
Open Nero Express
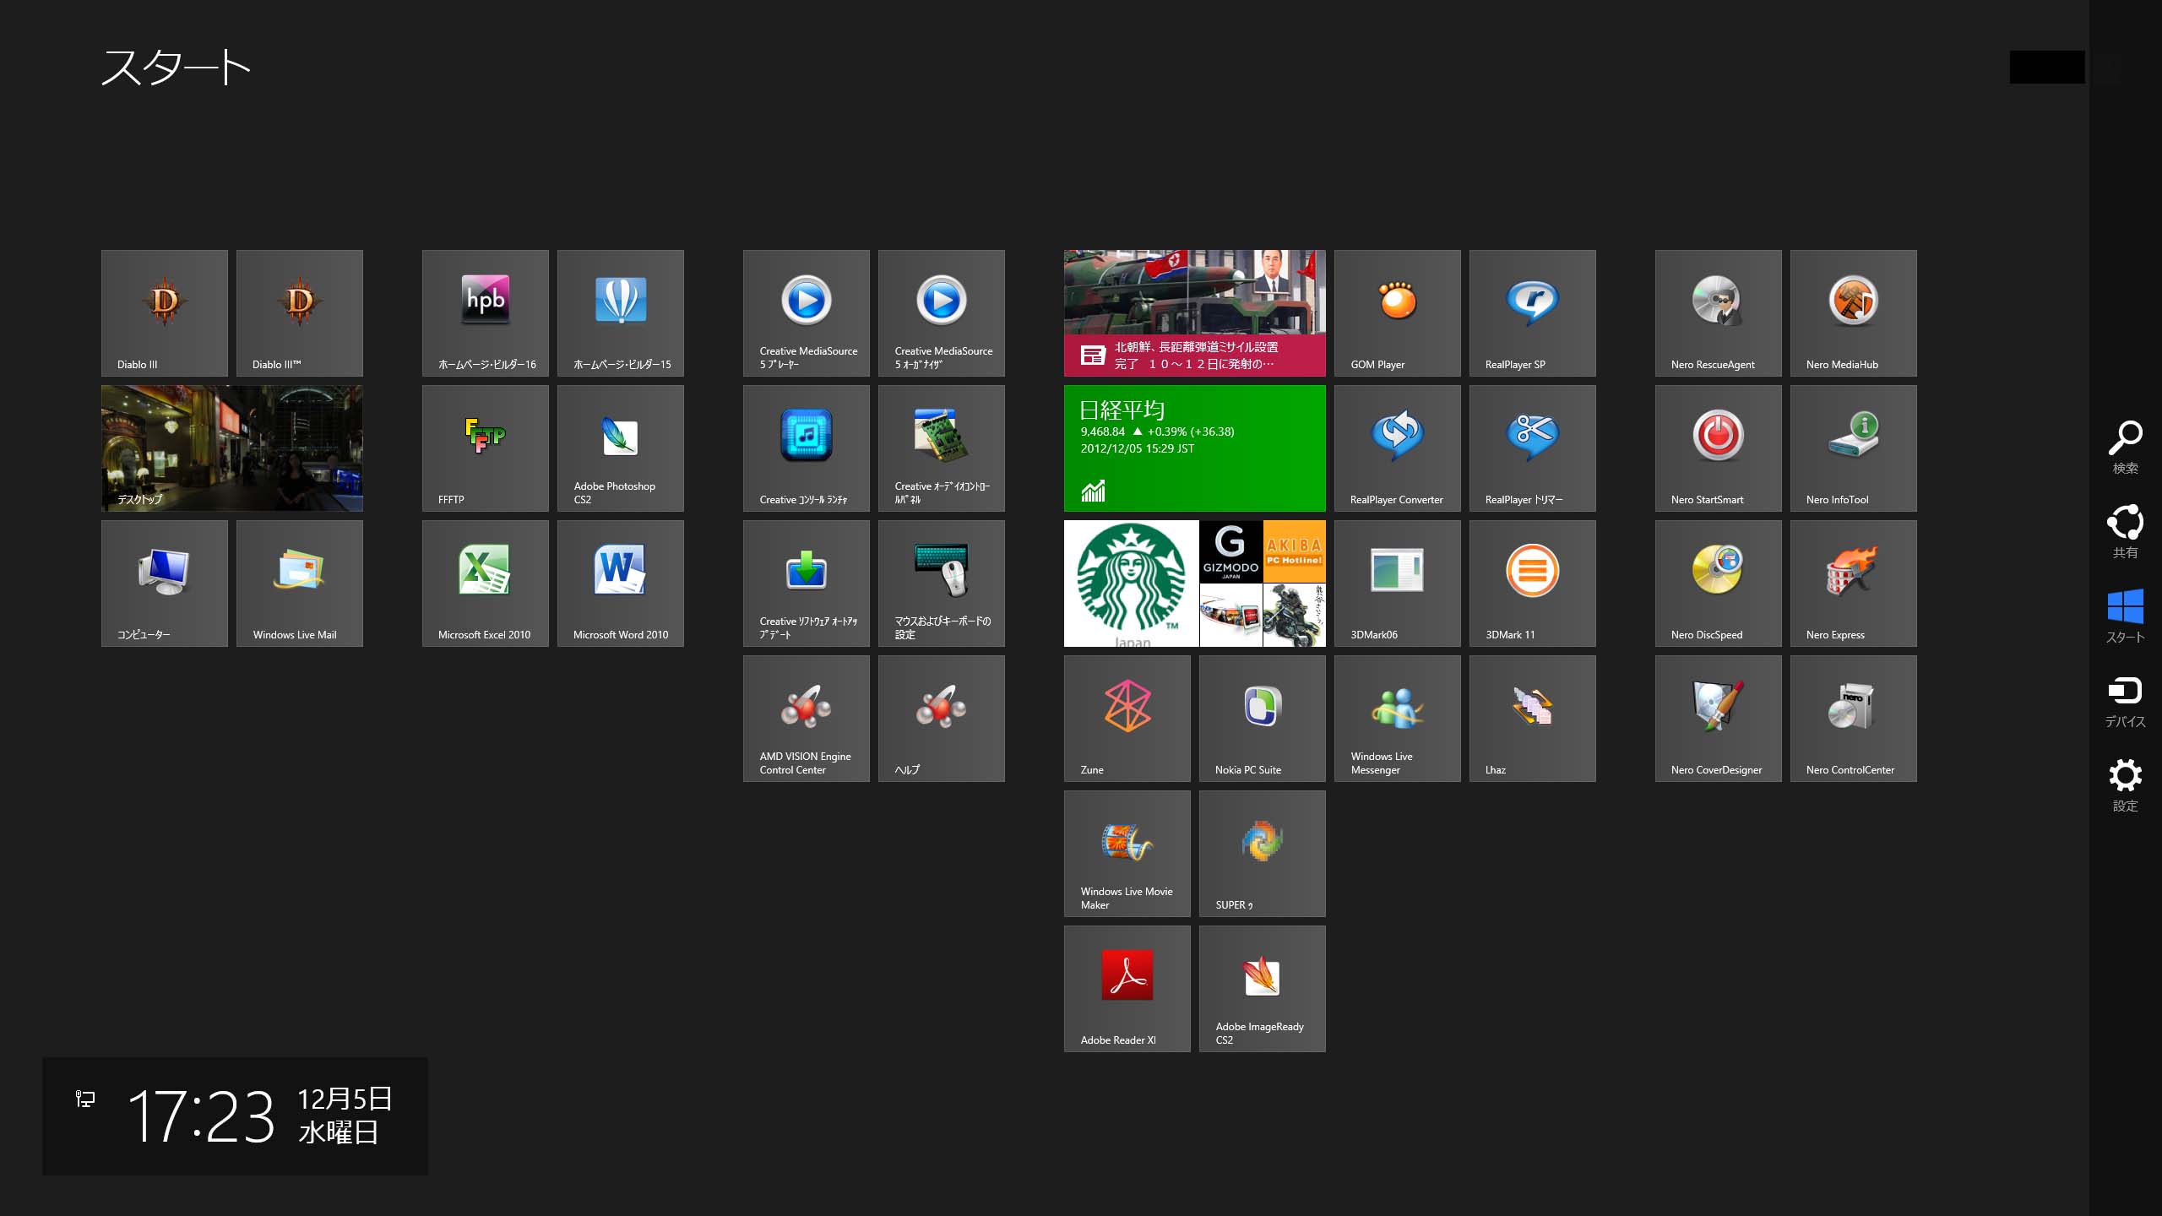point(1854,584)
